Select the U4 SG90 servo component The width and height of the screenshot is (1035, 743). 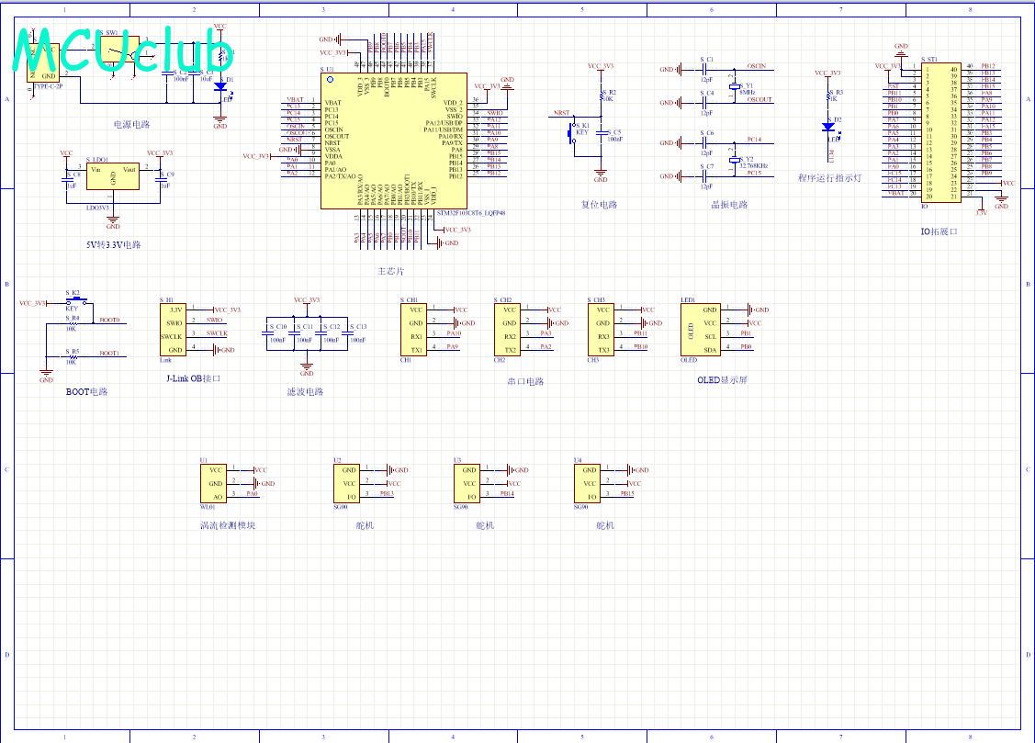tap(587, 484)
